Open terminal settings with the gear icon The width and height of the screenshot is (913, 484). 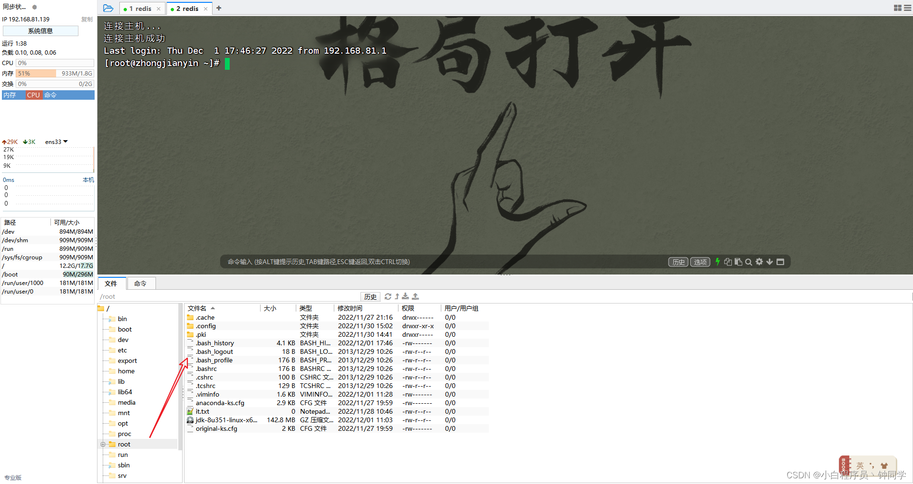coord(759,262)
